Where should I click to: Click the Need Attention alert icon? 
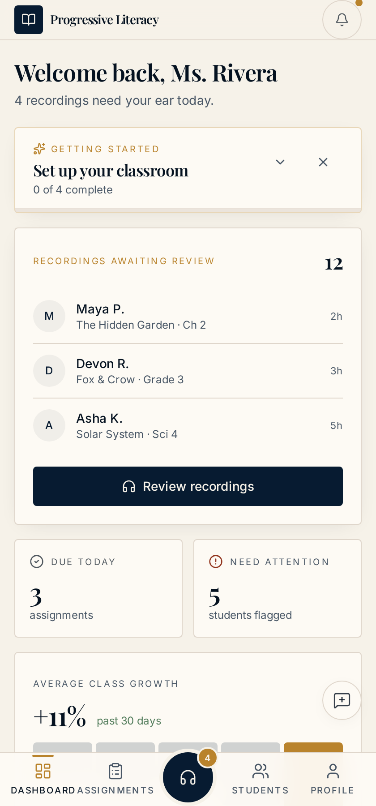pyautogui.click(x=216, y=562)
